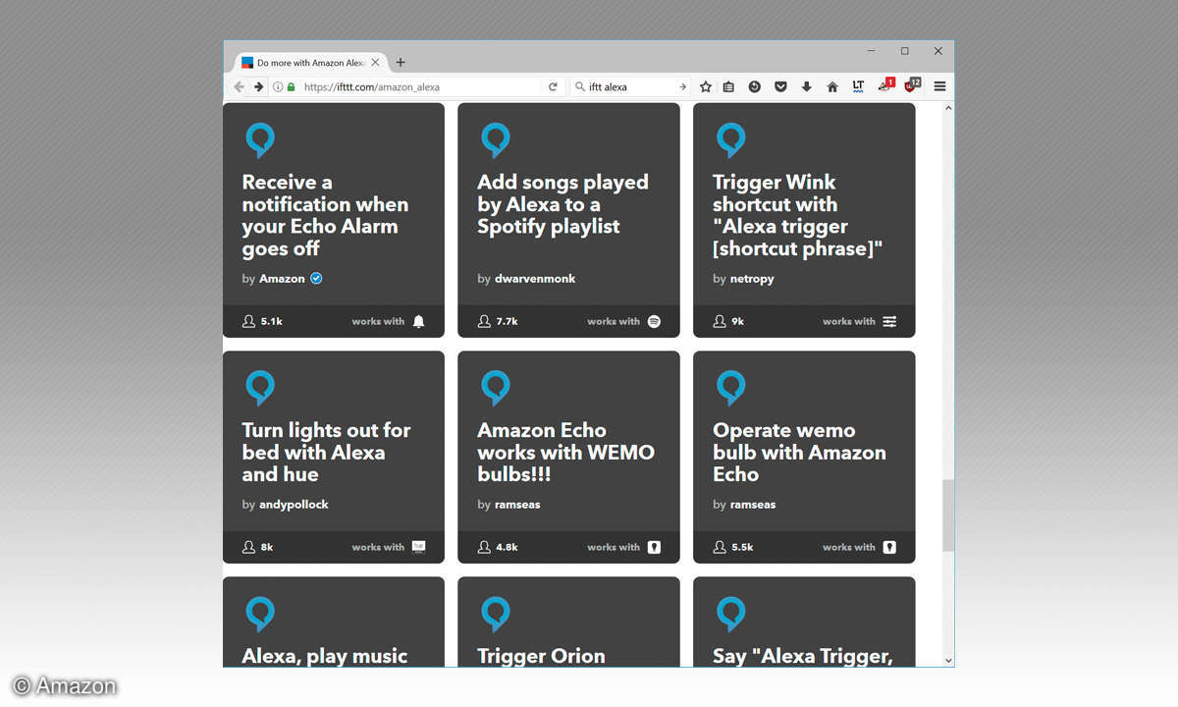
Task: Open 'Trigger Wink shortcut' applet card
Action: (x=804, y=220)
